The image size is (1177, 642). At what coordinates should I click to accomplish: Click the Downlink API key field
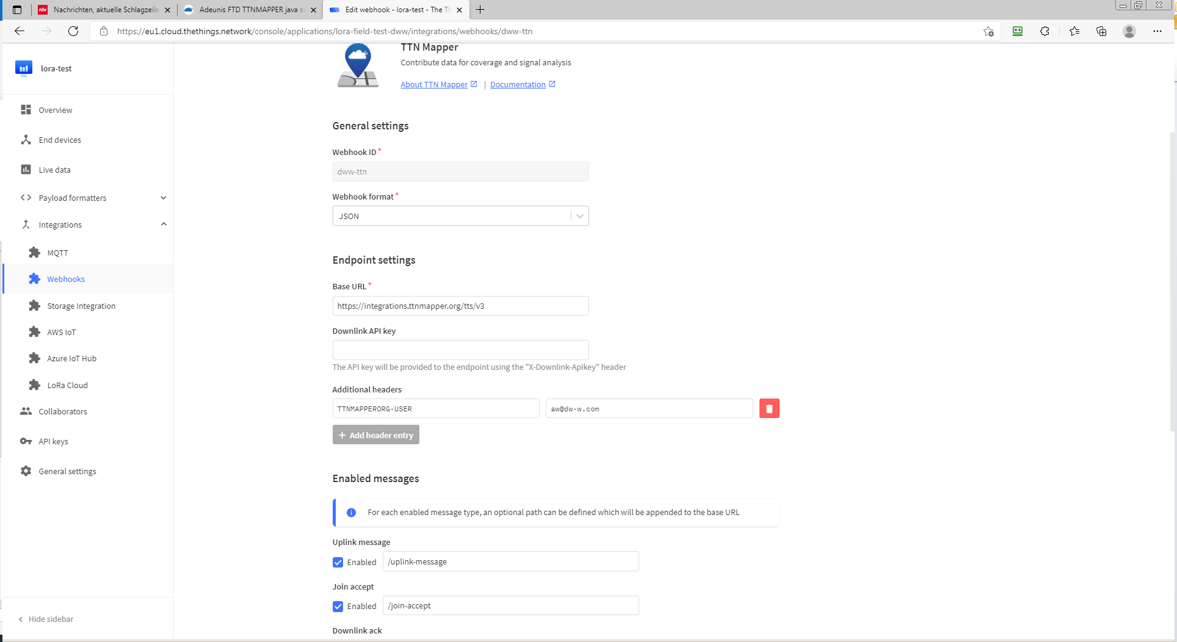pyautogui.click(x=460, y=350)
